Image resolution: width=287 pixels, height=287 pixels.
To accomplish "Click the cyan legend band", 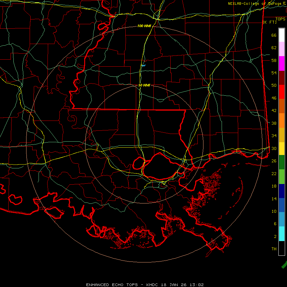I will tap(282, 234).
